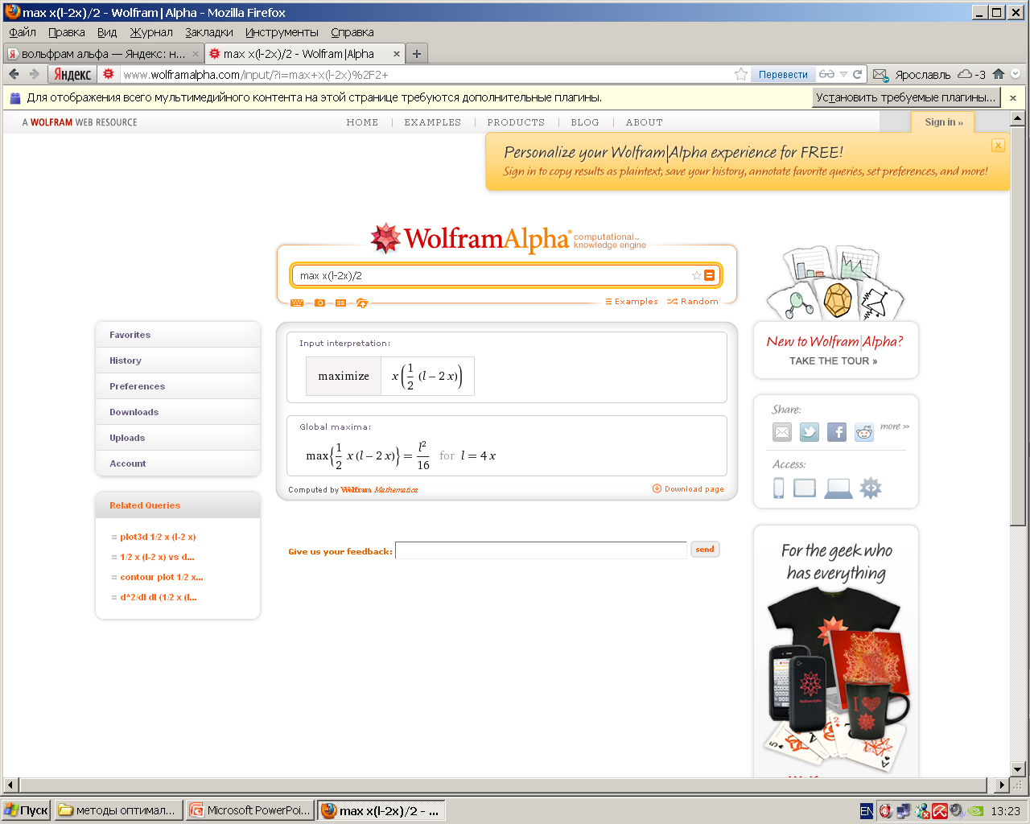Click the data input table icon

coord(340,303)
